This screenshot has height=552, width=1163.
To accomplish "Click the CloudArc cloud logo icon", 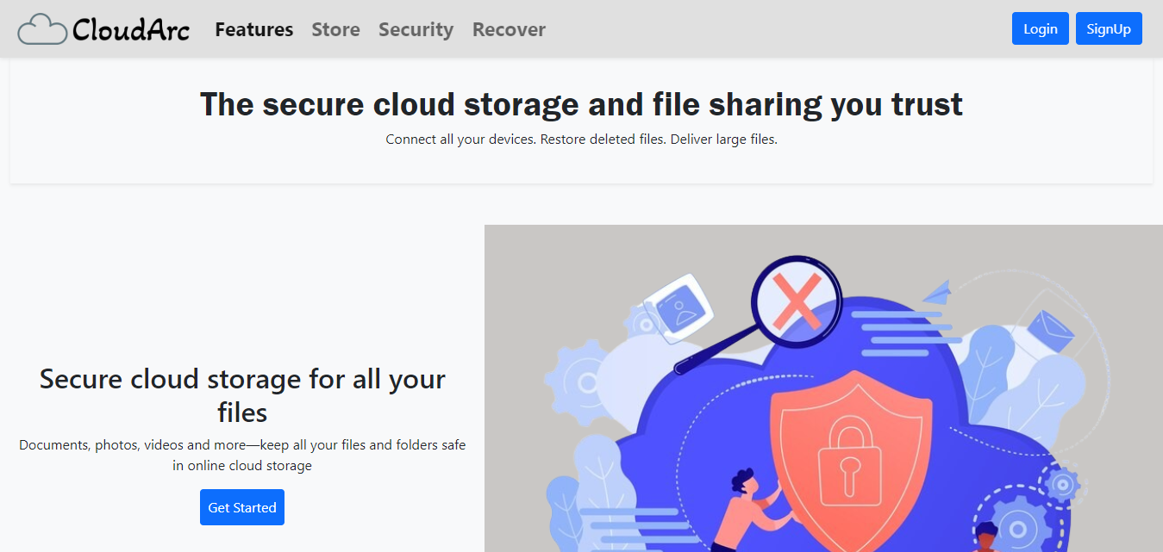I will (42, 29).
